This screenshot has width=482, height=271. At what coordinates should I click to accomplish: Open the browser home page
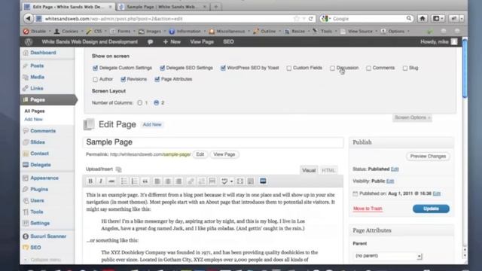click(x=423, y=19)
